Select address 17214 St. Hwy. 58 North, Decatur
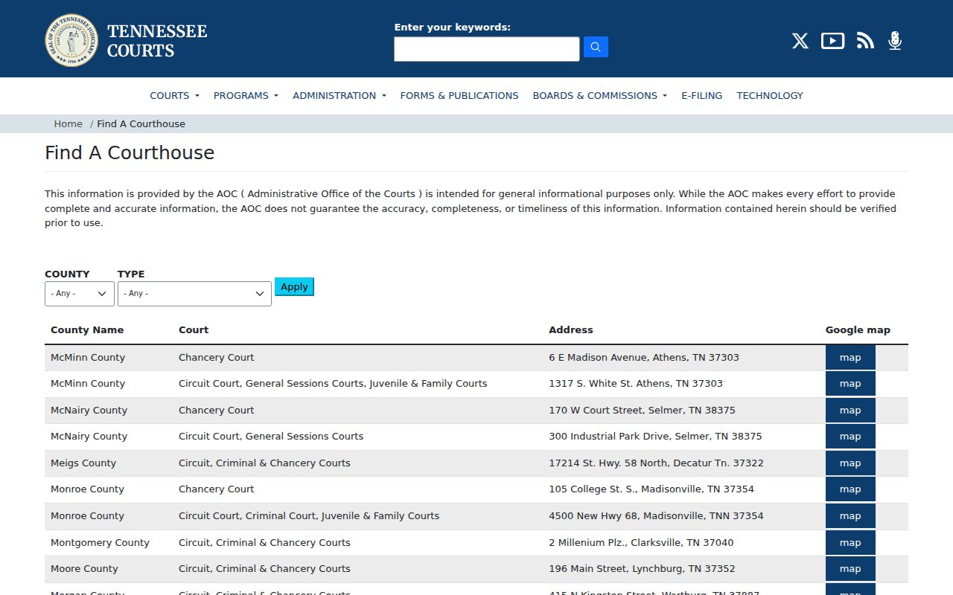Viewport: 953px width, 595px height. pos(656,463)
